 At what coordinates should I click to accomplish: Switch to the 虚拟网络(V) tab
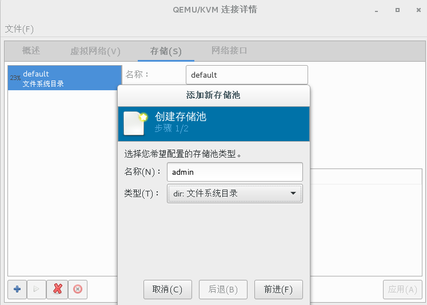[95, 51]
